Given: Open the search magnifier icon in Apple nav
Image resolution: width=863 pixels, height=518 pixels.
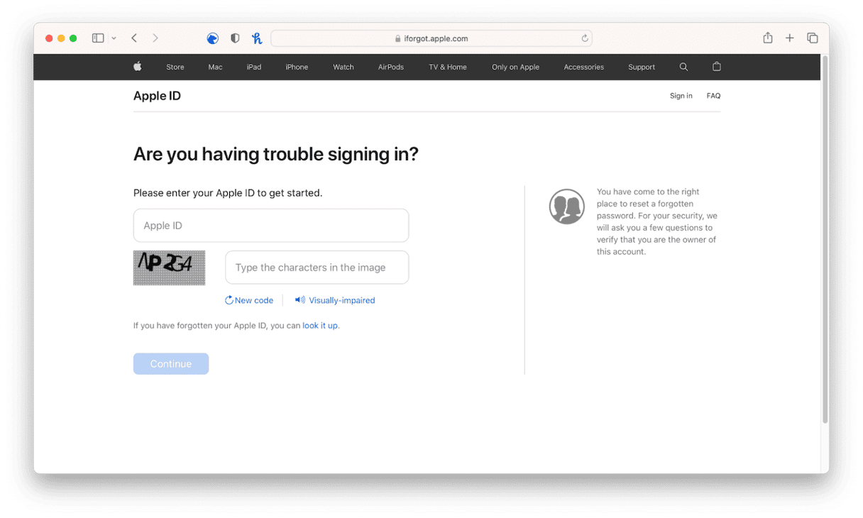Looking at the screenshot, I should [x=683, y=67].
